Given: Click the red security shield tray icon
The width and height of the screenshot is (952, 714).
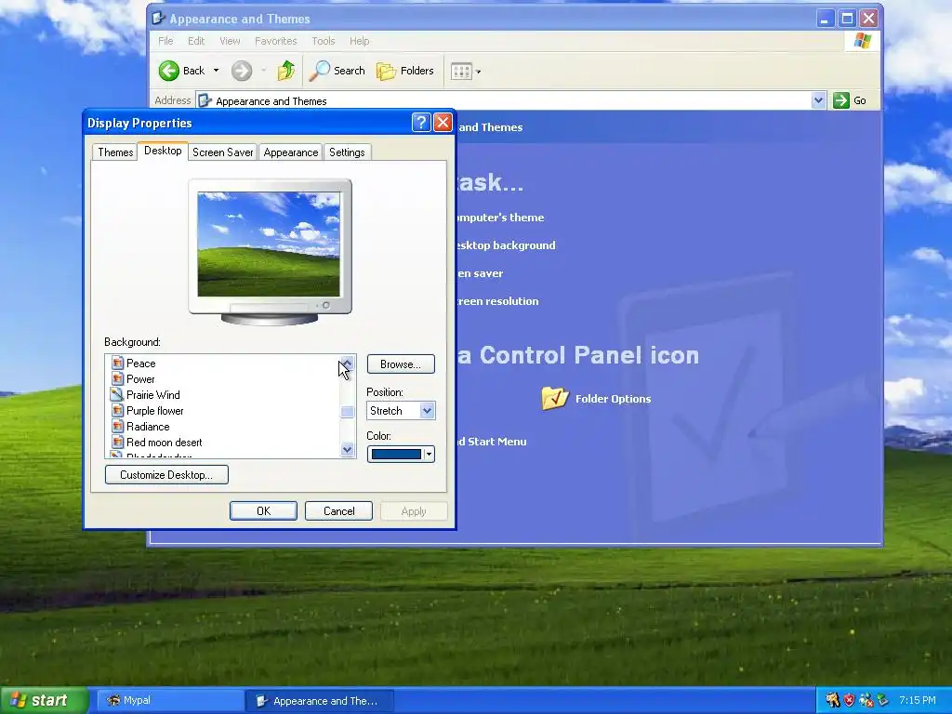Looking at the screenshot, I should 850,701.
